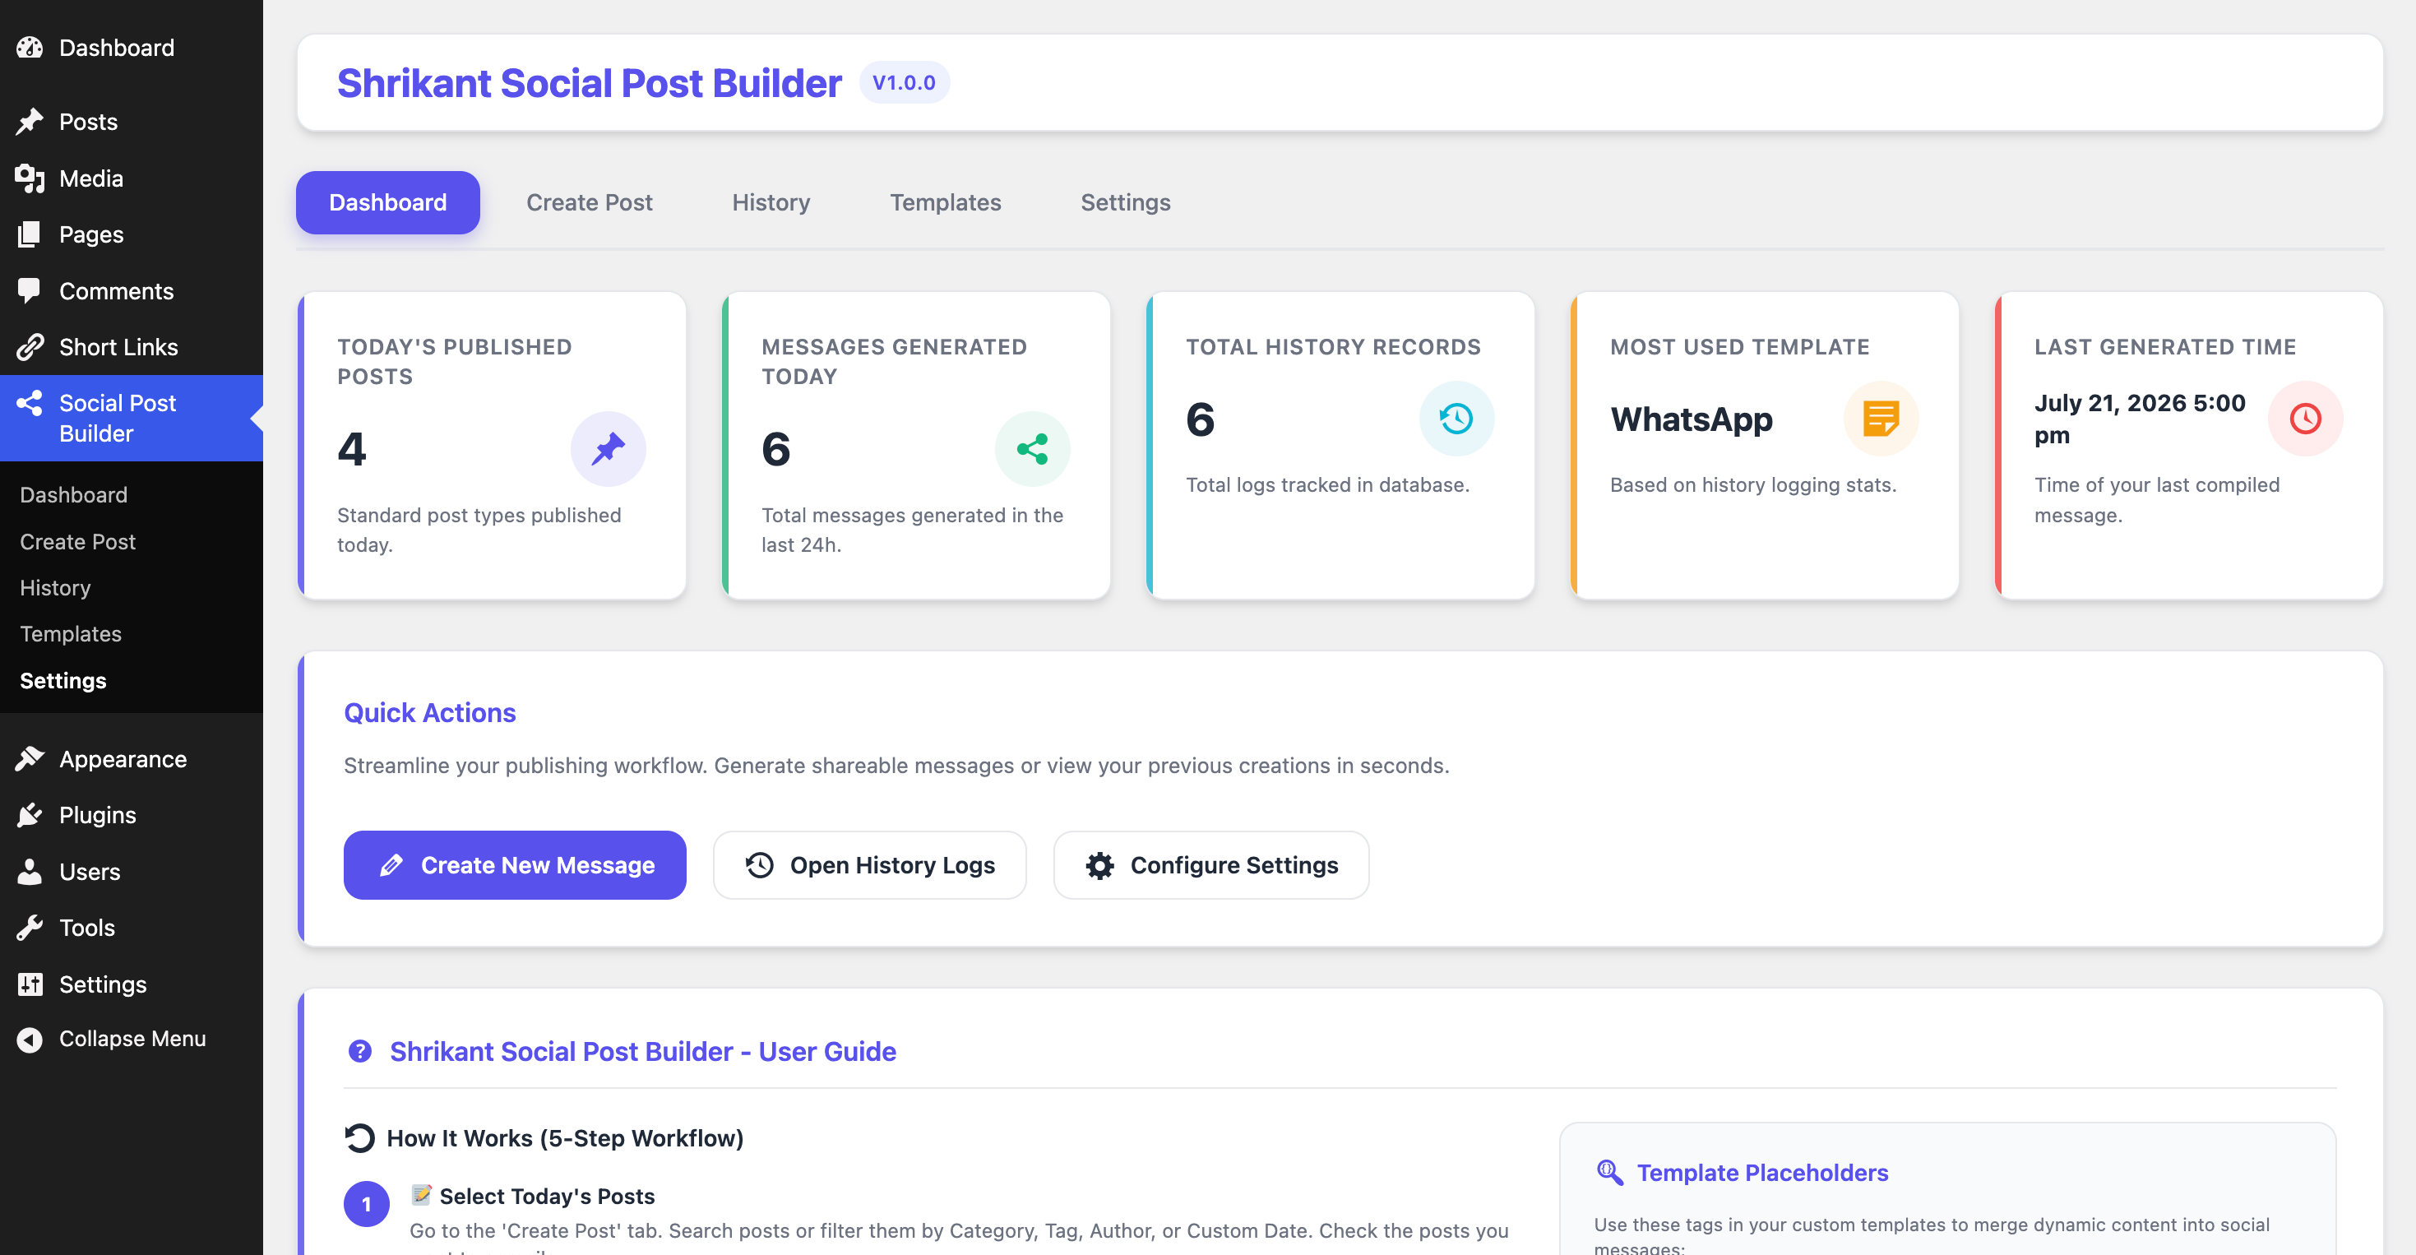The image size is (2416, 1255).
Task: Click the WordPress Settings sliders icon
Action: 30,984
